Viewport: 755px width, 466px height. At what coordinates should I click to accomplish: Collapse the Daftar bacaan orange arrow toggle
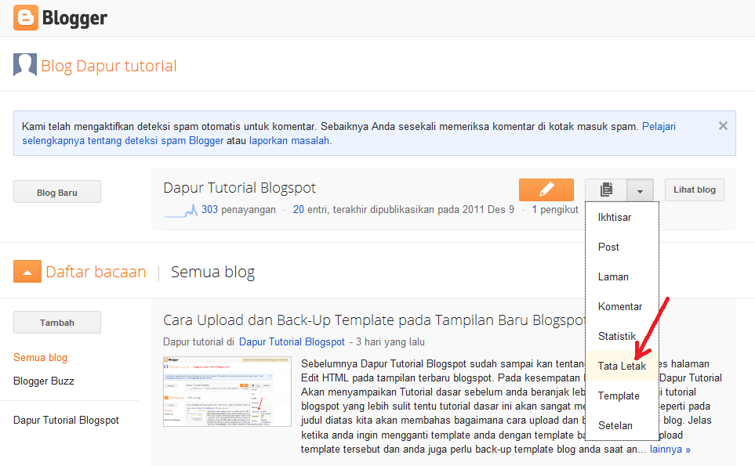(x=27, y=271)
